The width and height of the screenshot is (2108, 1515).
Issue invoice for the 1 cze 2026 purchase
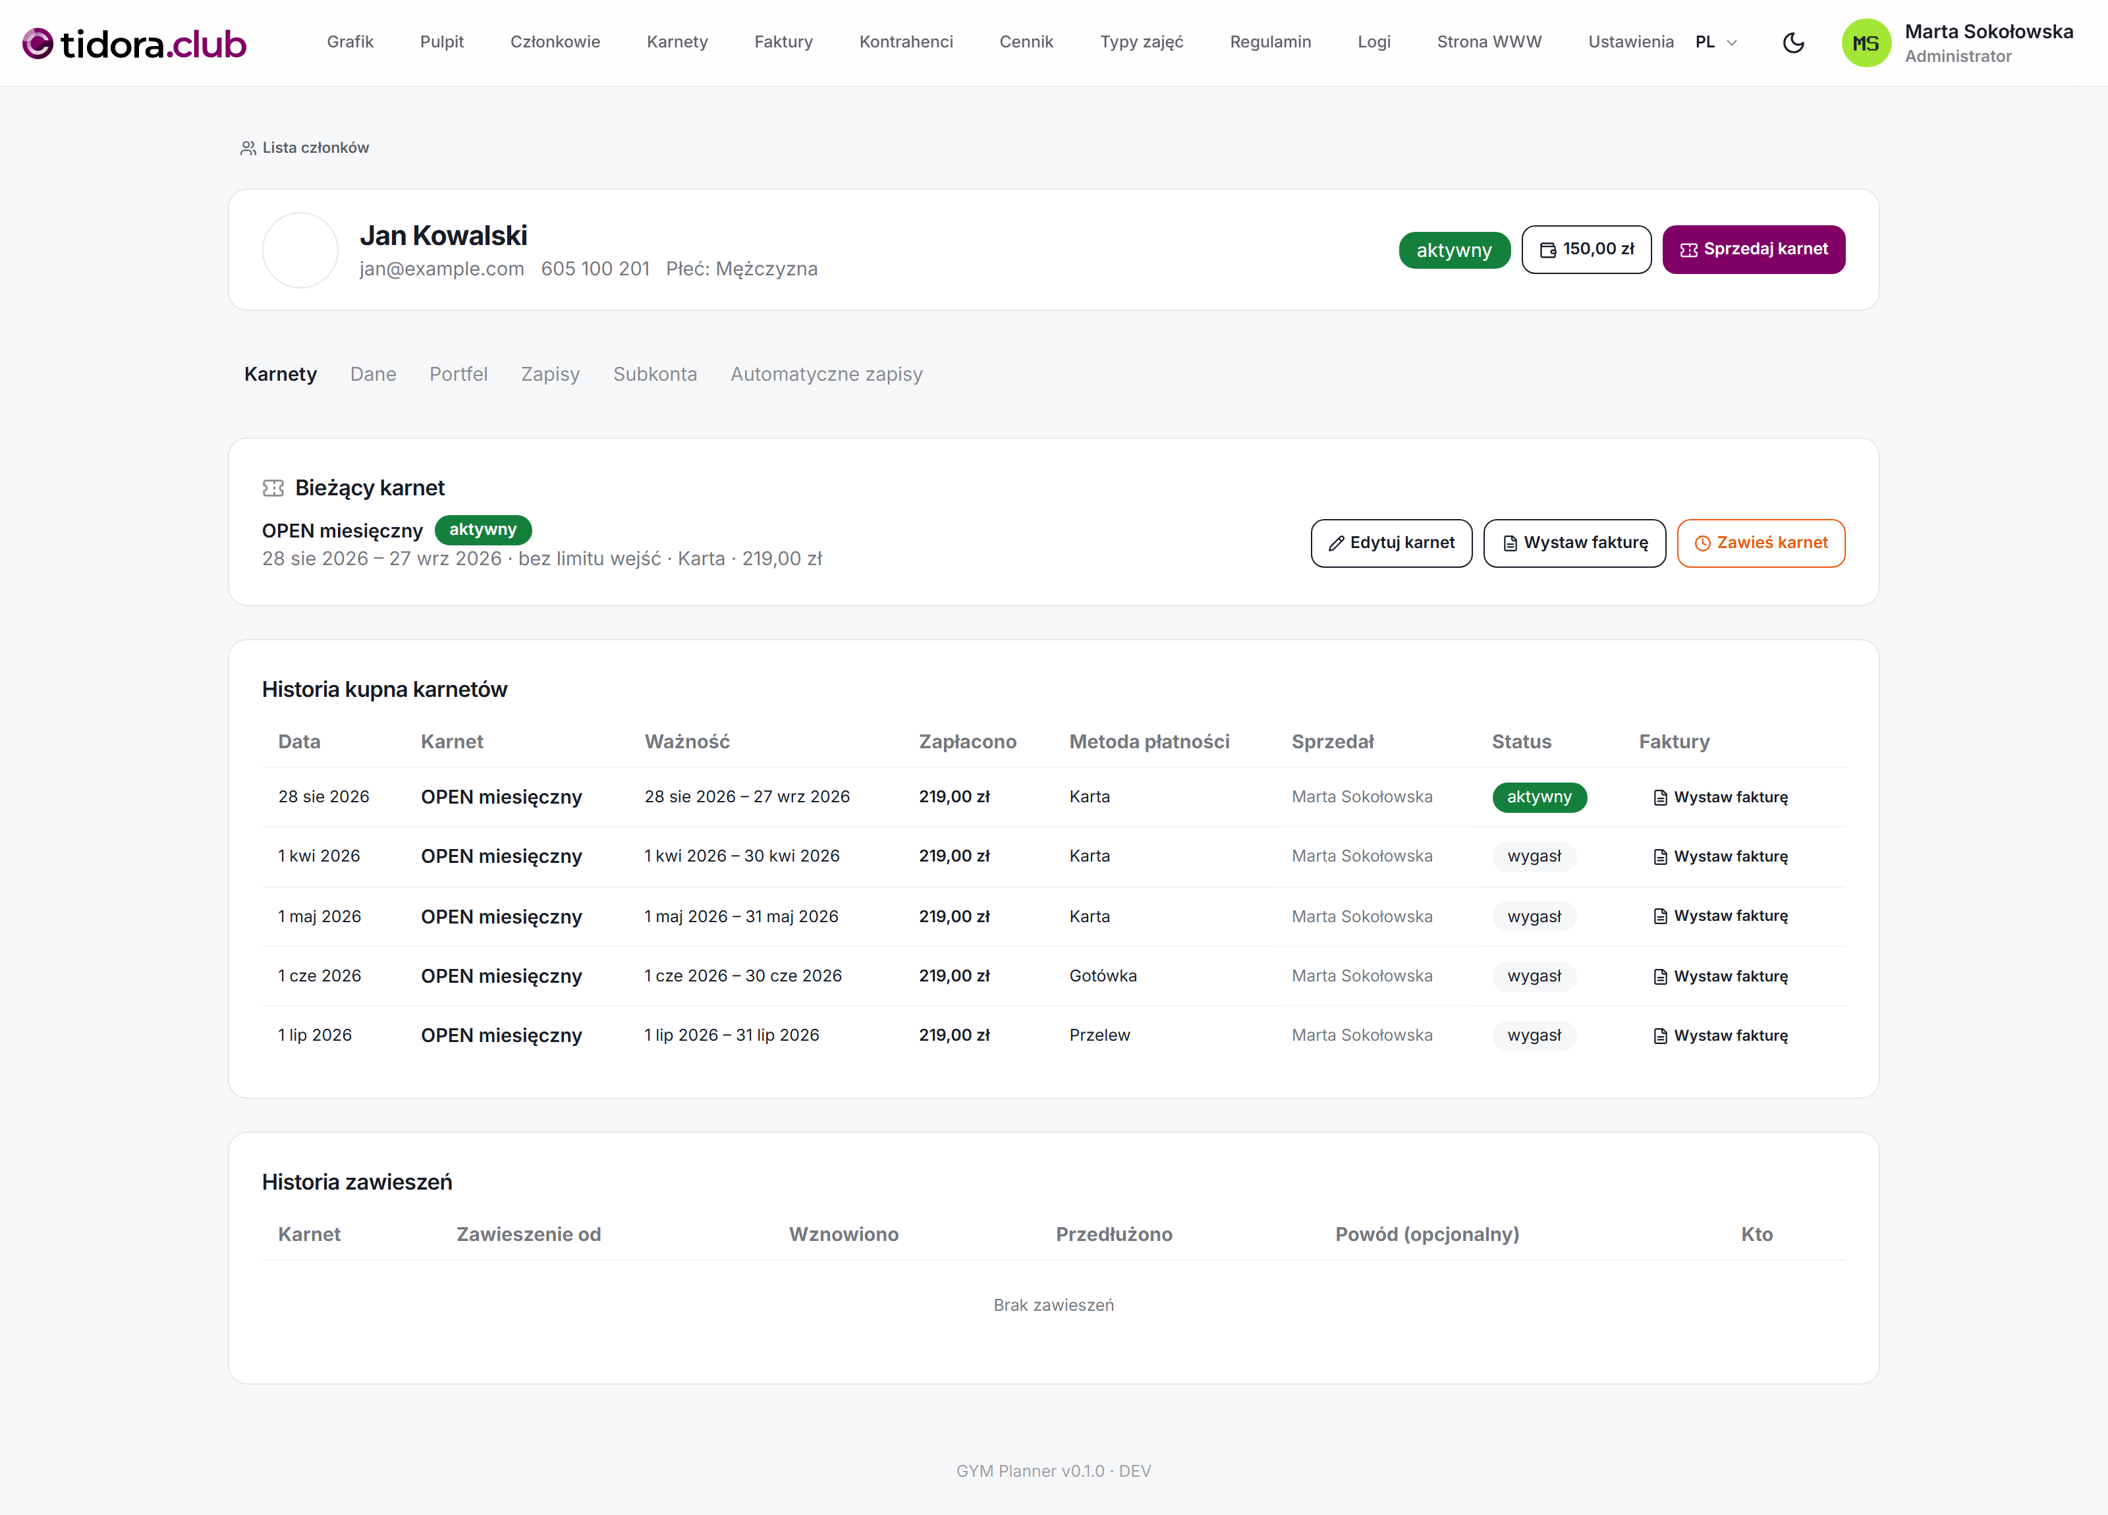pyautogui.click(x=1721, y=976)
